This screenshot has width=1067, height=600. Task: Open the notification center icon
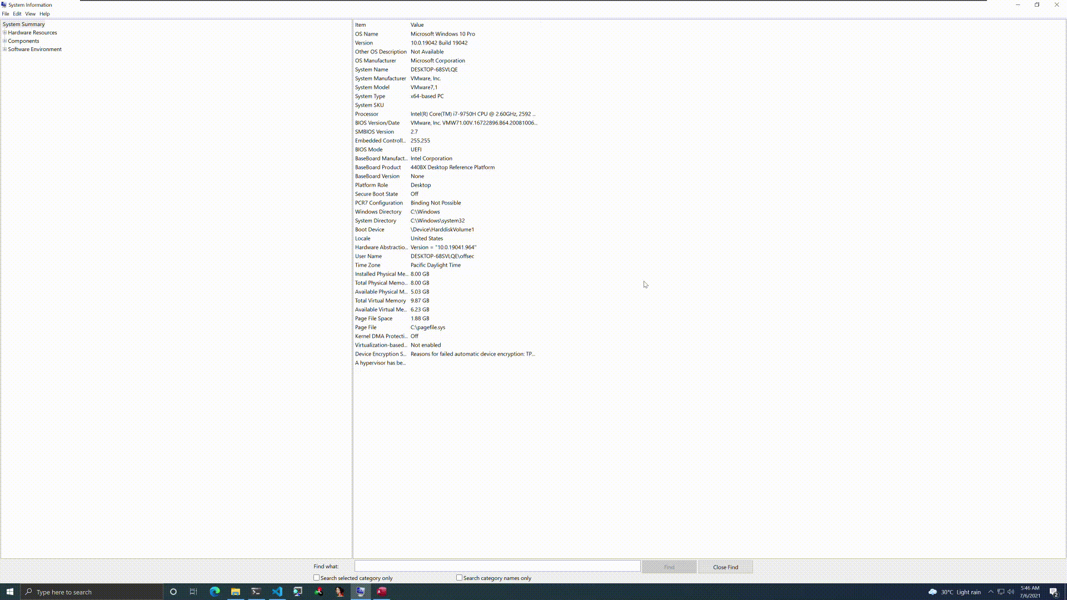pyautogui.click(x=1053, y=592)
